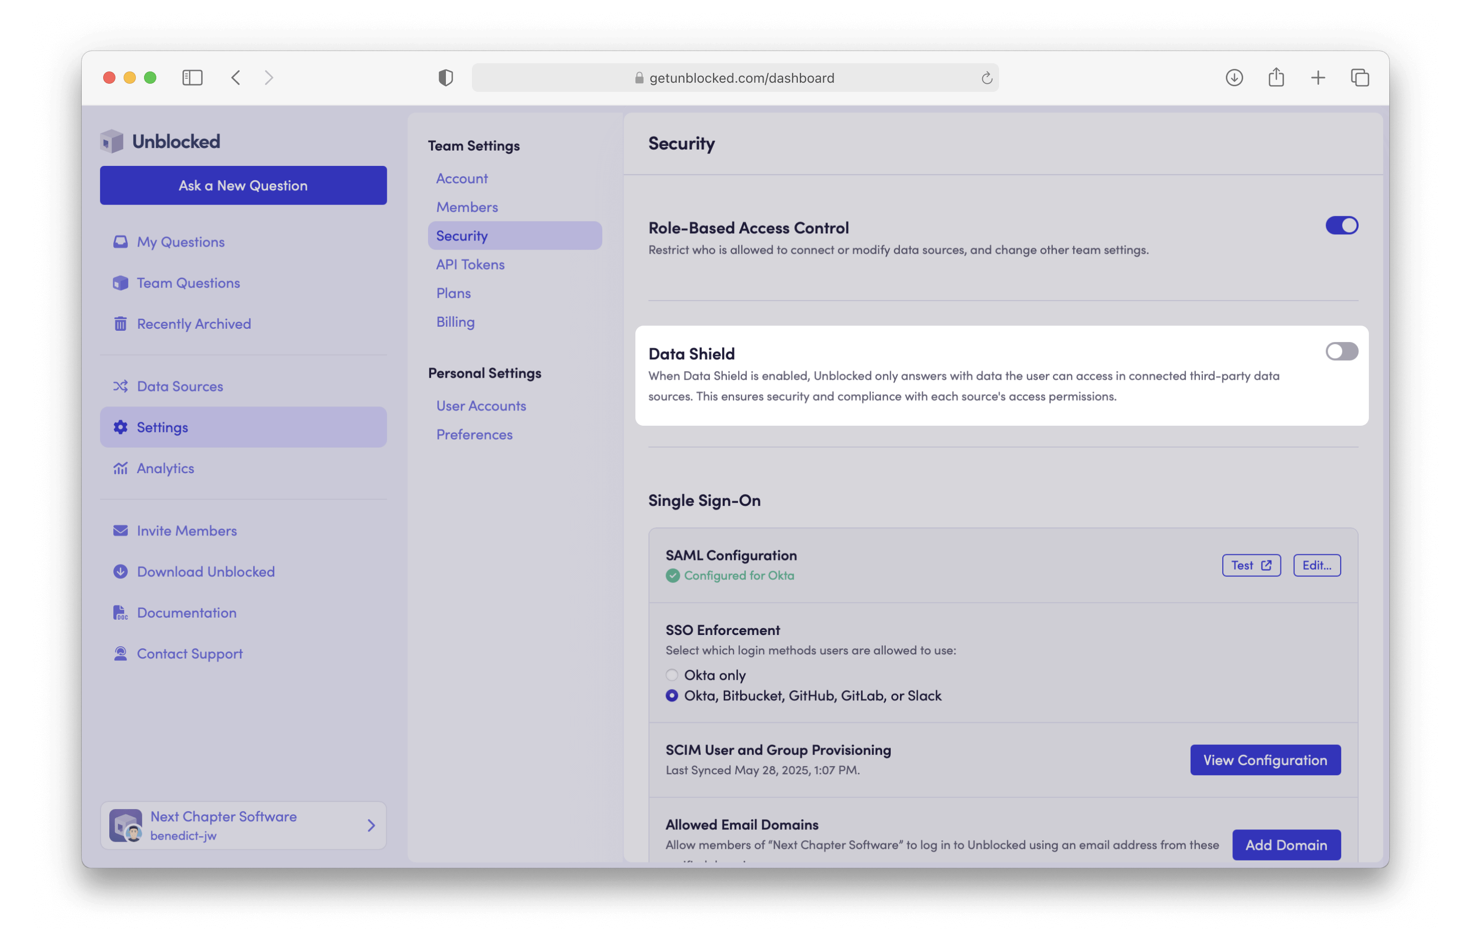The height and width of the screenshot is (929, 1471).
Task: Open the Documentation link
Action: point(186,612)
